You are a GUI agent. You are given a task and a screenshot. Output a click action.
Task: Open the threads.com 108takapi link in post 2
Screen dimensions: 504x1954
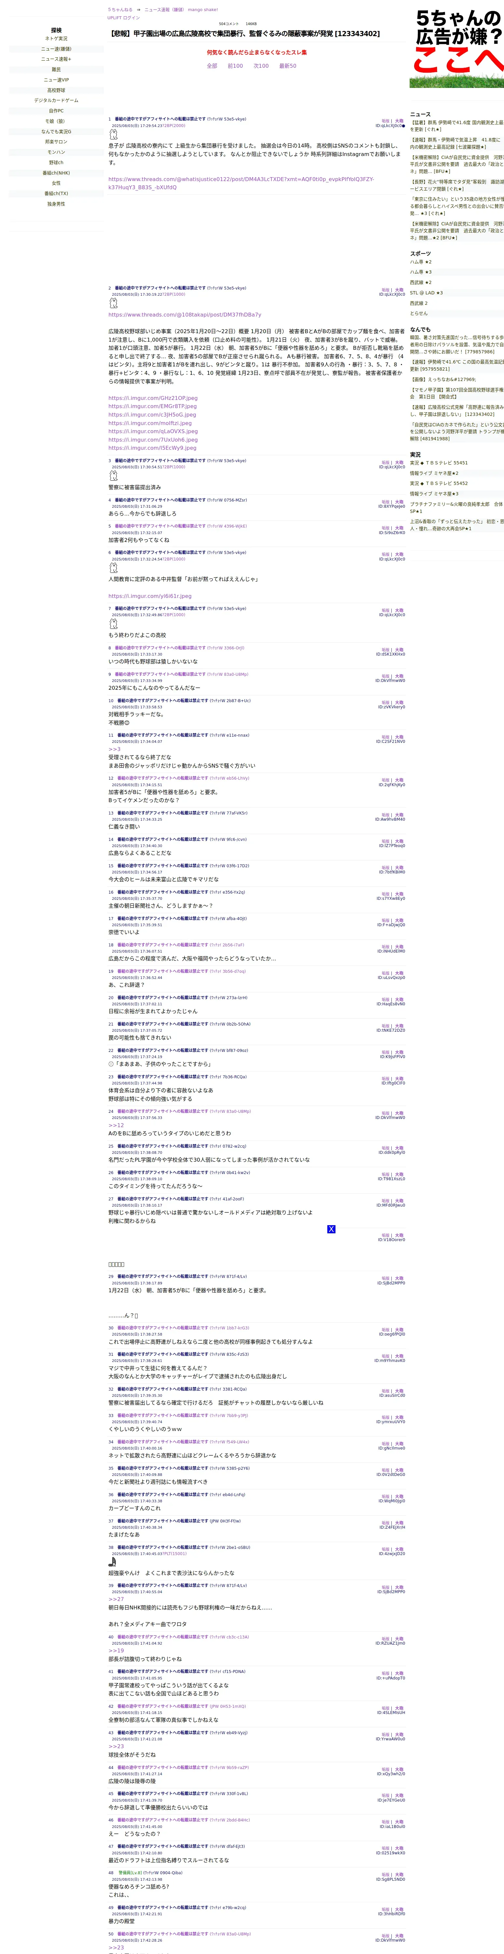click(185, 315)
